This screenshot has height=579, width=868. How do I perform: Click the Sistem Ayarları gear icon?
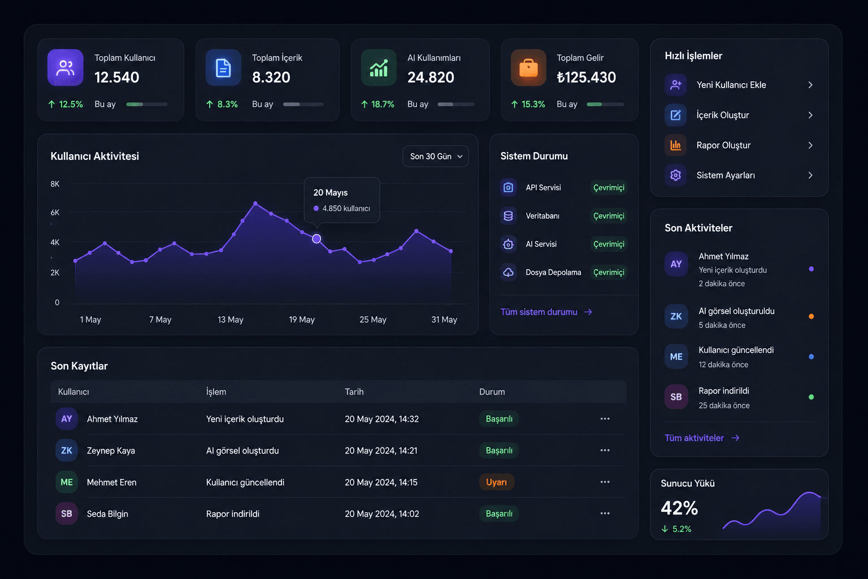tap(676, 175)
